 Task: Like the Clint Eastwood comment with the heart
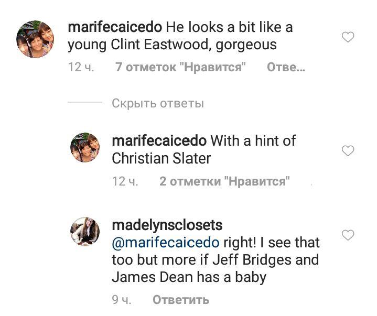[348, 37]
